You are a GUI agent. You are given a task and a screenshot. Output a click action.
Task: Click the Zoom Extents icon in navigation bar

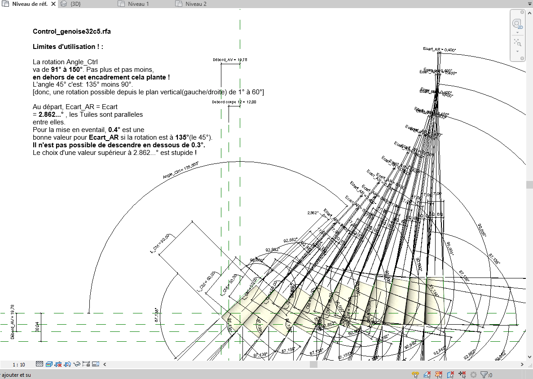[517, 43]
